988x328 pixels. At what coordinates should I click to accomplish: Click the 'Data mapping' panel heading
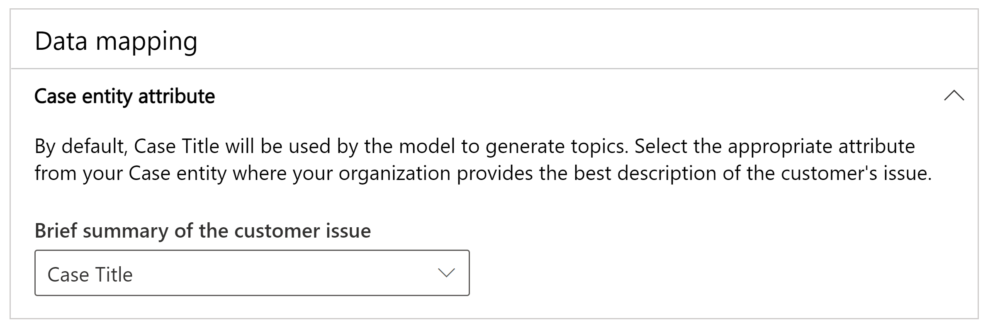tap(116, 41)
